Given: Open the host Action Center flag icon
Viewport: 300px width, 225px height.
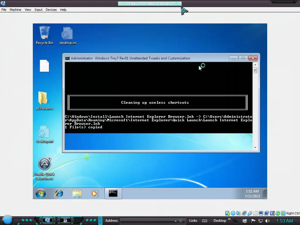Looking at the screenshot, I should 253,221.
